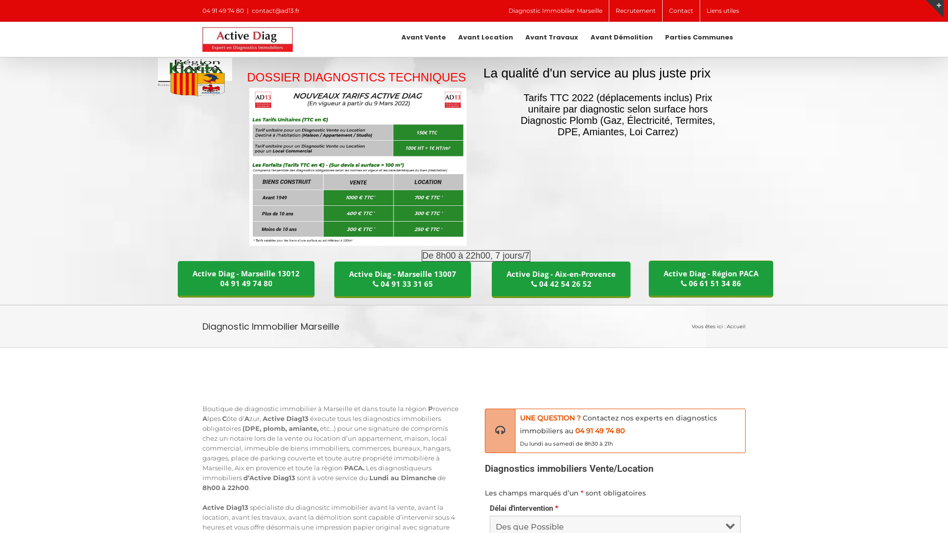Click the Active Diag logo
The image size is (948, 533).
click(247, 39)
